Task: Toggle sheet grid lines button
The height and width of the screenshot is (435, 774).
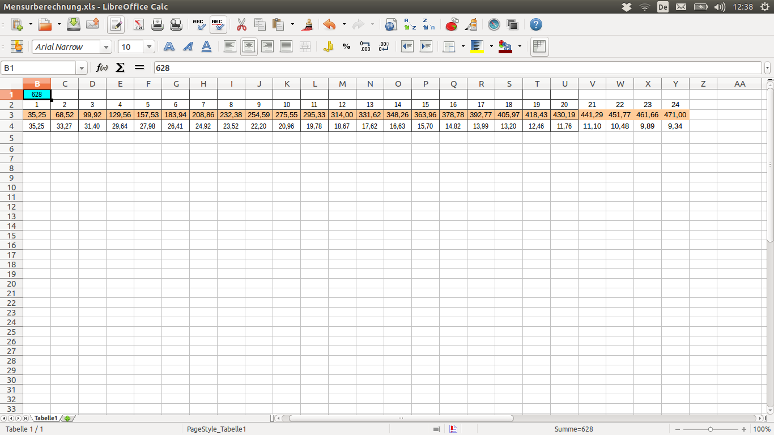Action: point(539,46)
